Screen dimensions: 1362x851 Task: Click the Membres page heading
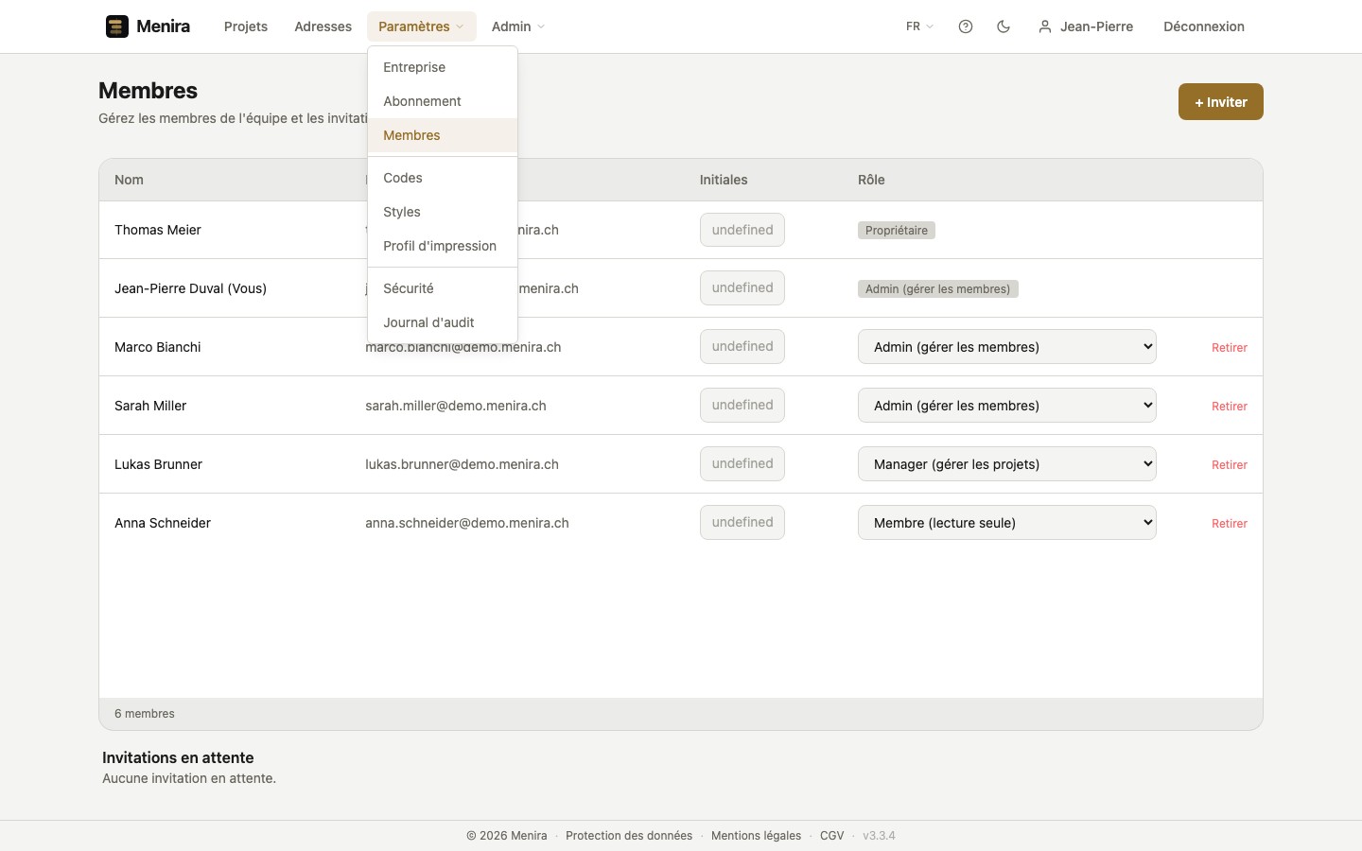pyautogui.click(x=148, y=91)
